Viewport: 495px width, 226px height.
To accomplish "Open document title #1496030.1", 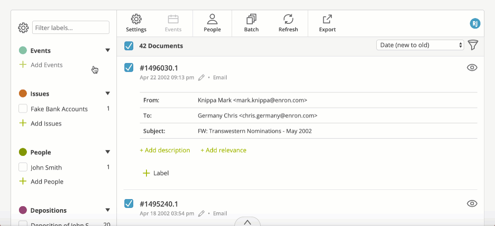I will tap(159, 68).
